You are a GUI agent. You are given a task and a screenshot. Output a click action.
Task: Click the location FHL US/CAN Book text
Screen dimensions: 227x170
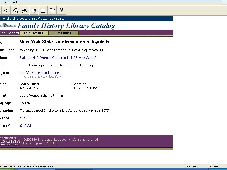coord(86,88)
